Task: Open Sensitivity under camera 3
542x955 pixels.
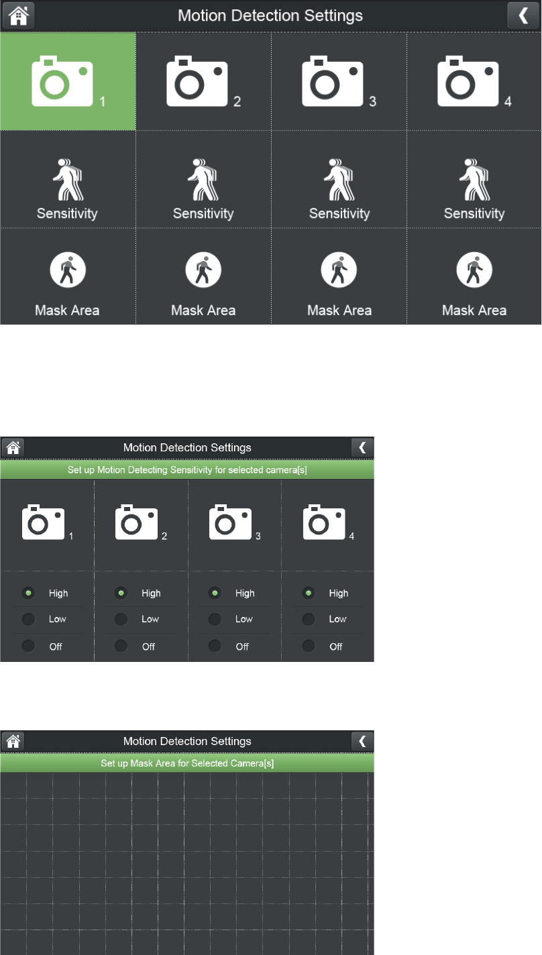Action: pyautogui.click(x=339, y=179)
